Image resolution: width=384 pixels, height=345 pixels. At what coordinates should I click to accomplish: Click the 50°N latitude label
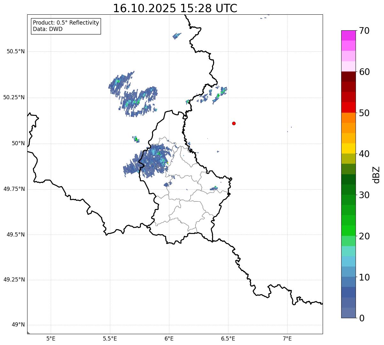pyautogui.click(x=18, y=143)
